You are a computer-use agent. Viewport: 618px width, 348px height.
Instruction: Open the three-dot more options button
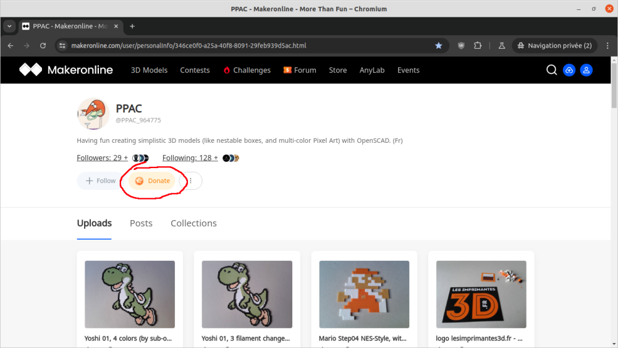pos(191,180)
